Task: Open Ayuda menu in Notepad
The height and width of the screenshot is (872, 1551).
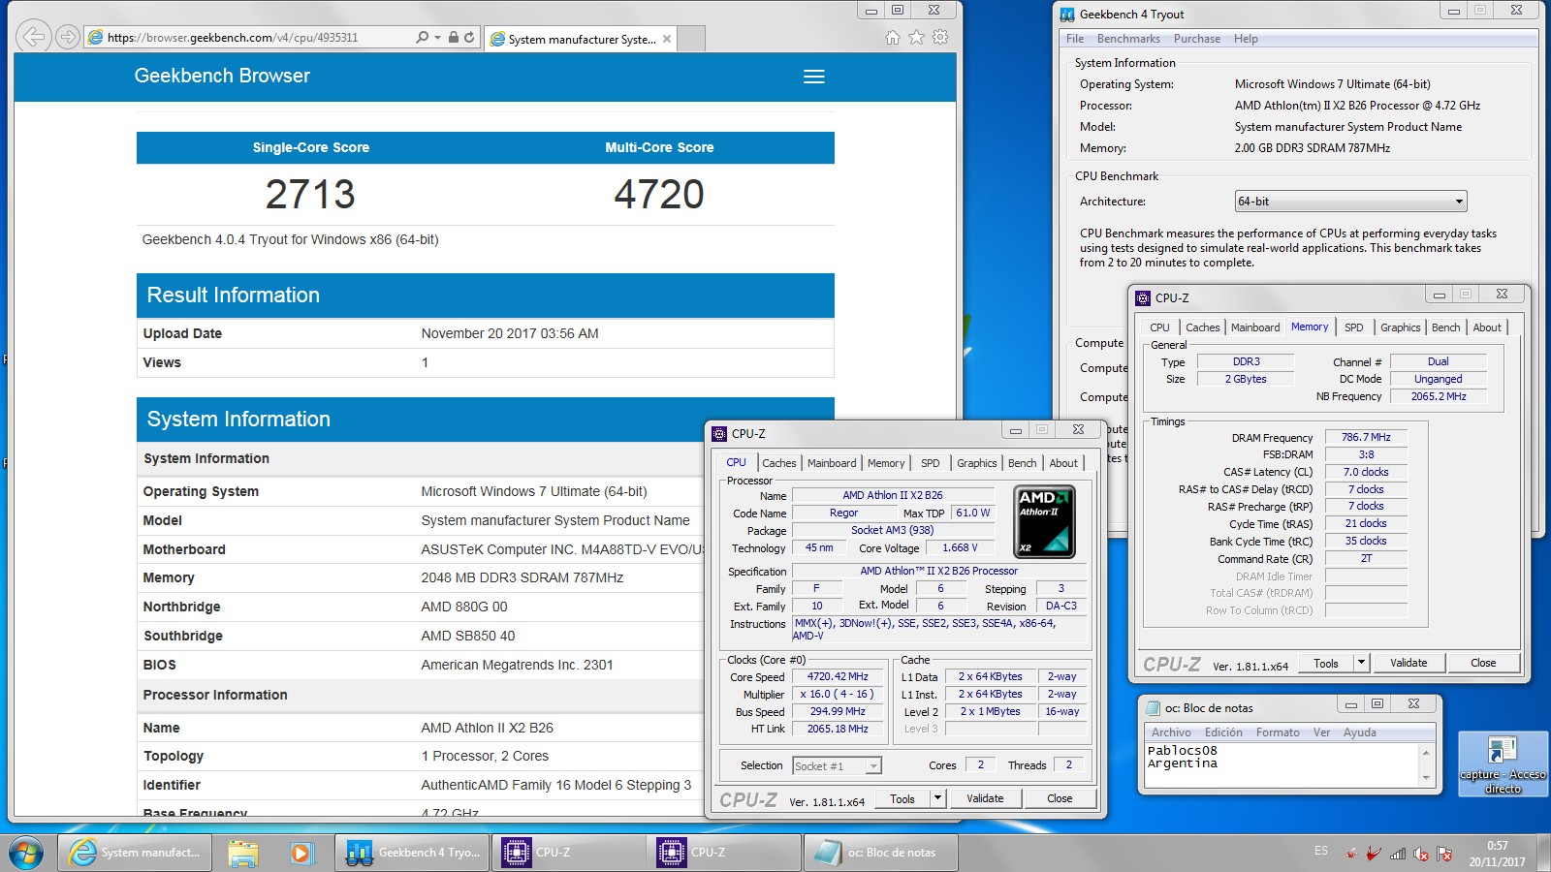Action: (1359, 732)
